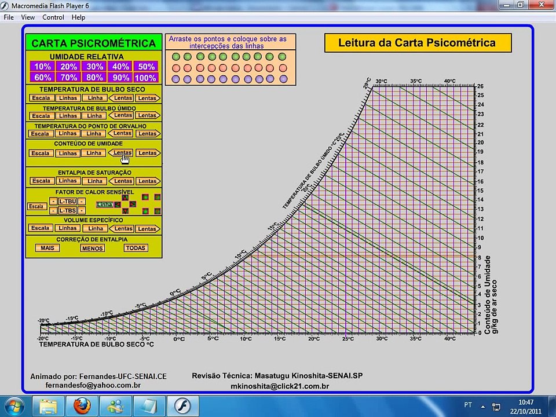Click left-pointing Lentas under Temperatura de Bulbo Seco
This screenshot has width=556, height=417.
pos(121,98)
